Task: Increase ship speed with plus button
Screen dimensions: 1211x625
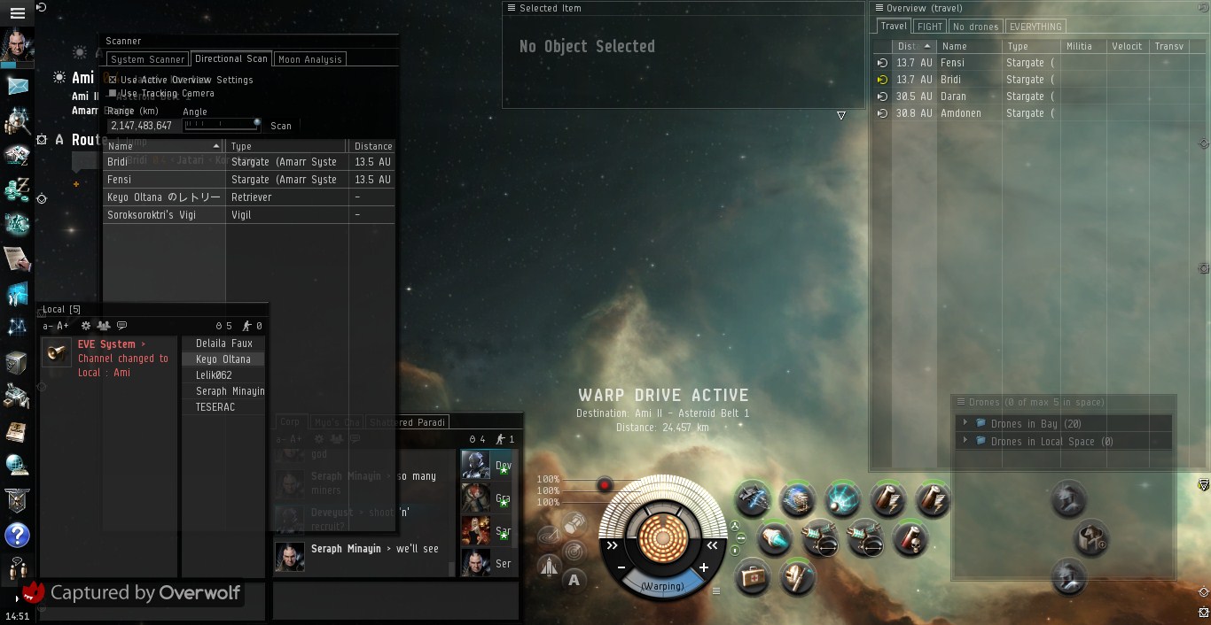Action: (x=704, y=567)
